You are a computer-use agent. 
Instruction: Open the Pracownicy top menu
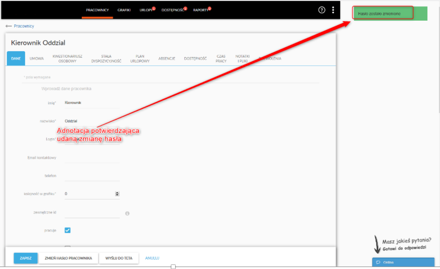tap(97, 10)
